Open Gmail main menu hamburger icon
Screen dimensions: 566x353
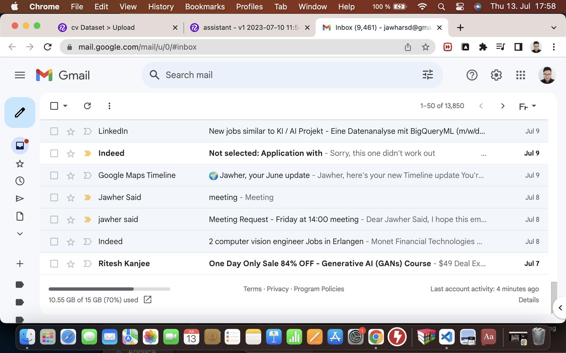(20, 75)
